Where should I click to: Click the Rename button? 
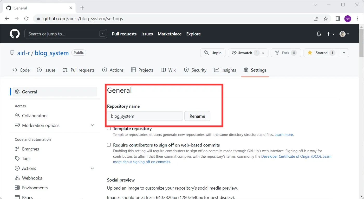click(x=197, y=116)
